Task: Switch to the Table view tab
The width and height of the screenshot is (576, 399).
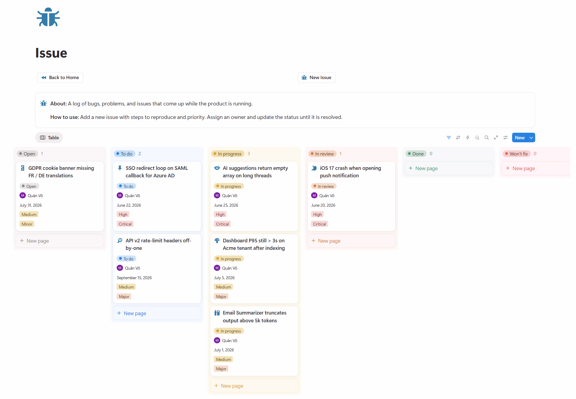Action: click(49, 137)
